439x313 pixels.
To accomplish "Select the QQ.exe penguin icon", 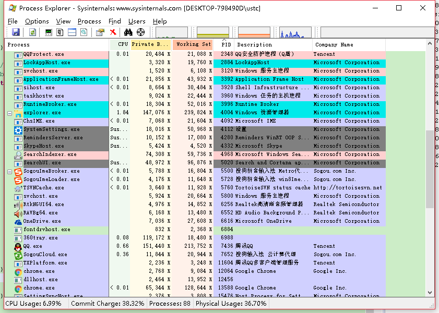I will pyautogui.click(x=18, y=247).
